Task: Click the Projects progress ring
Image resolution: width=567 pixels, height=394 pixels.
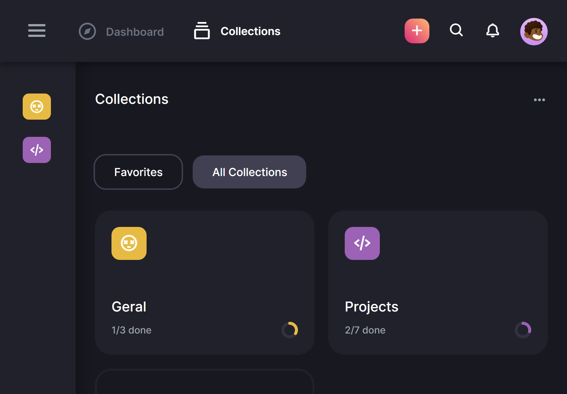Action: (x=523, y=330)
